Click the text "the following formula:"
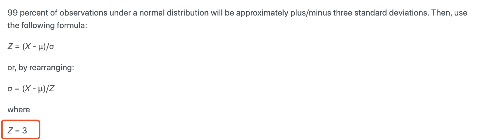 pyautogui.click(x=47, y=26)
